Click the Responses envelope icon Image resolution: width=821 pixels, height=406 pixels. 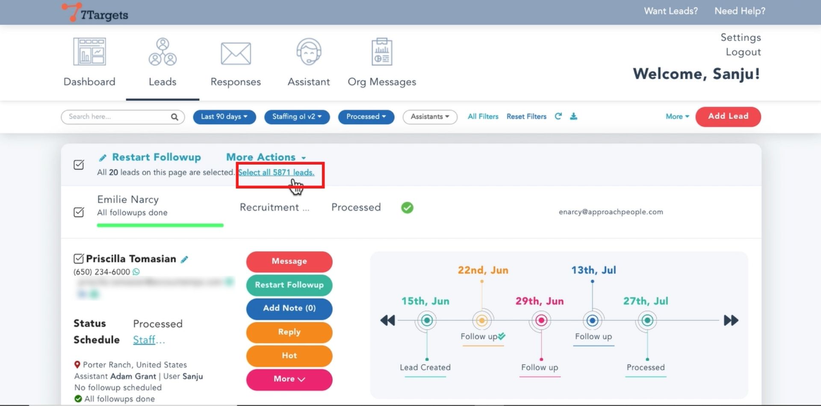(x=236, y=54)
